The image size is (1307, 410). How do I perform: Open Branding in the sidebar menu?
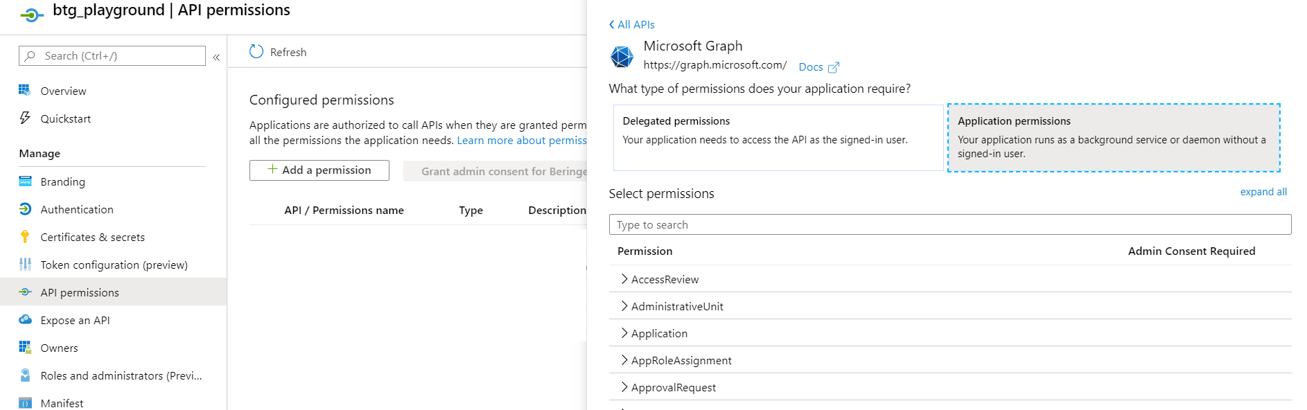point(63,181)
